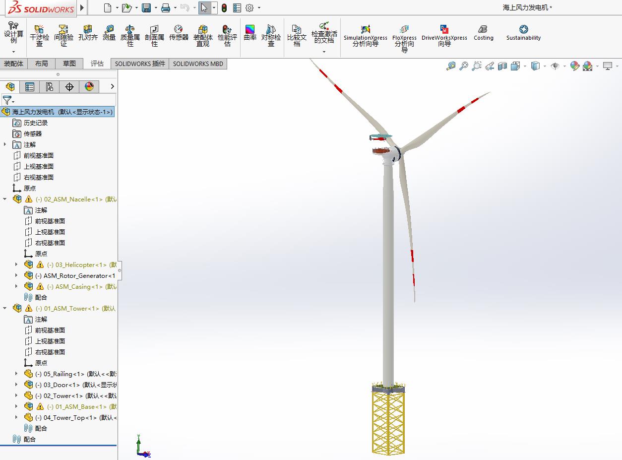622x460 pixels.
Task: Launch DriveWorksXpress wizard
Action: 444,36
